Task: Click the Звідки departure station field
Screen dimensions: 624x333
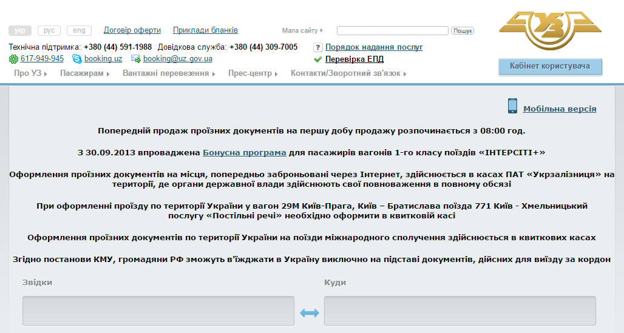Action: [158, 311]
